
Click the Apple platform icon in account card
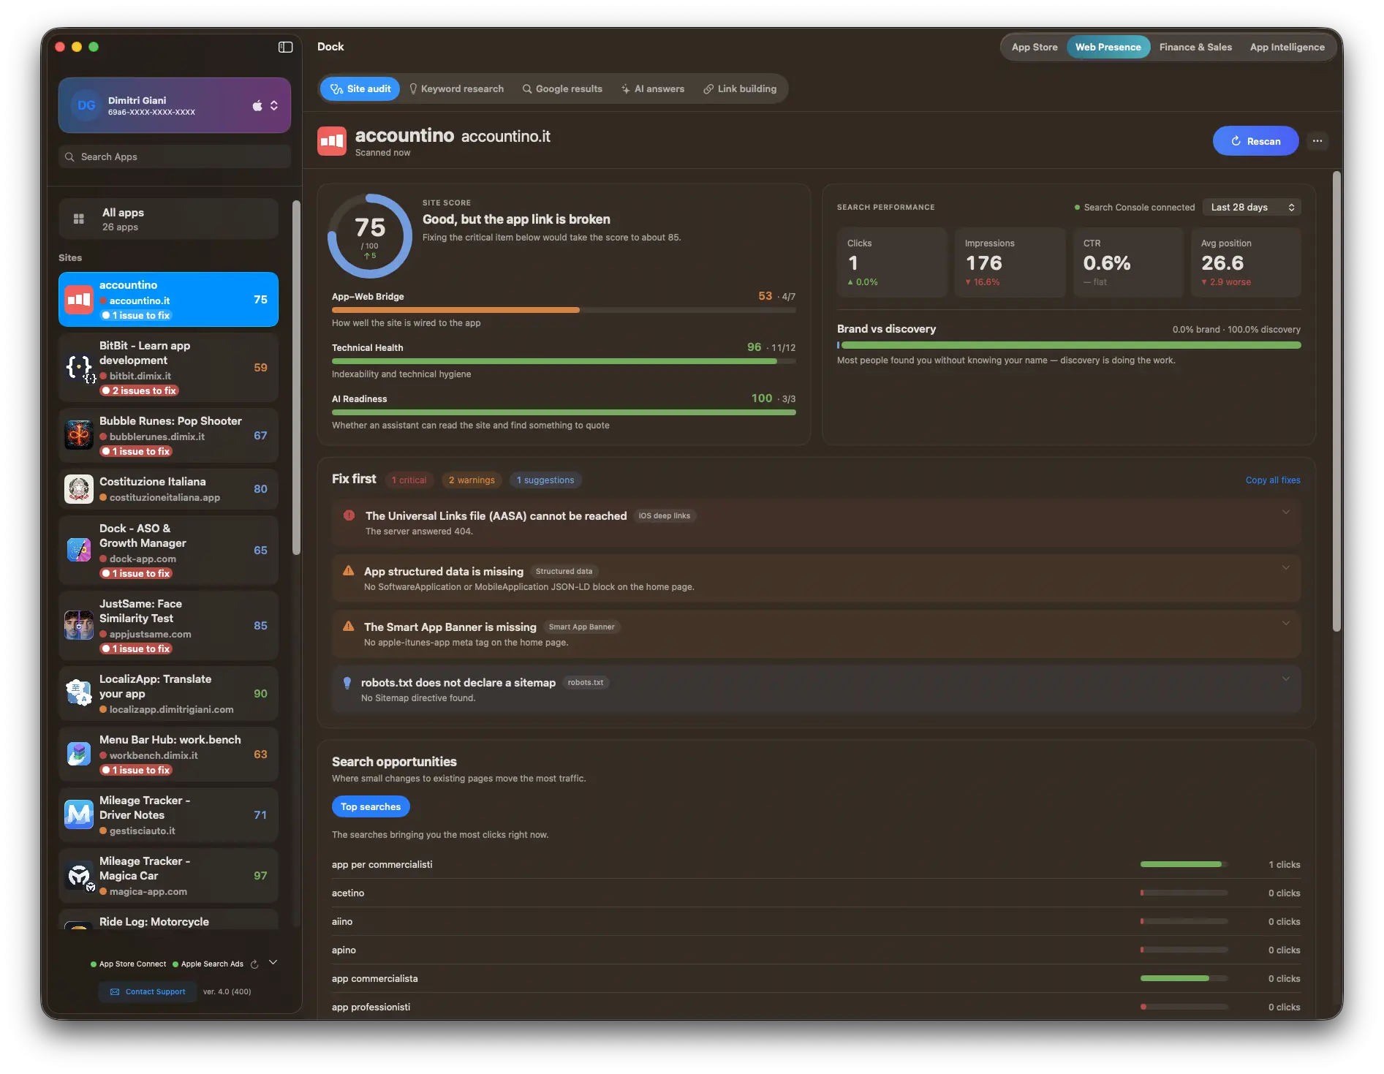(x=257, y=106)
